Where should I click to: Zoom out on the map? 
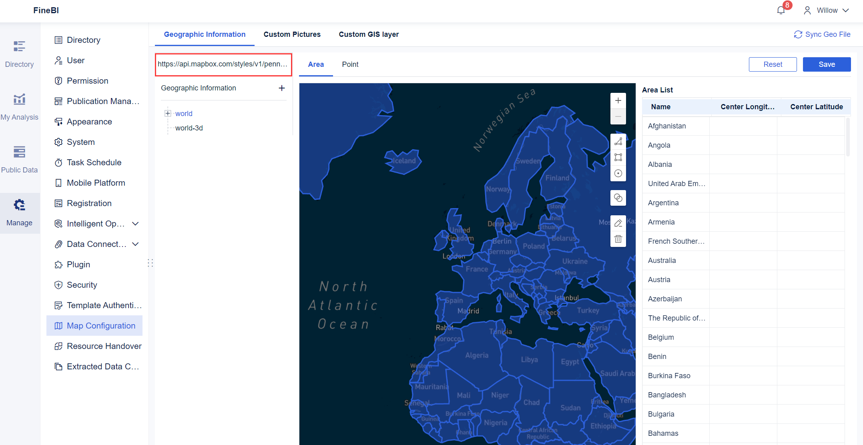[618, 116]
